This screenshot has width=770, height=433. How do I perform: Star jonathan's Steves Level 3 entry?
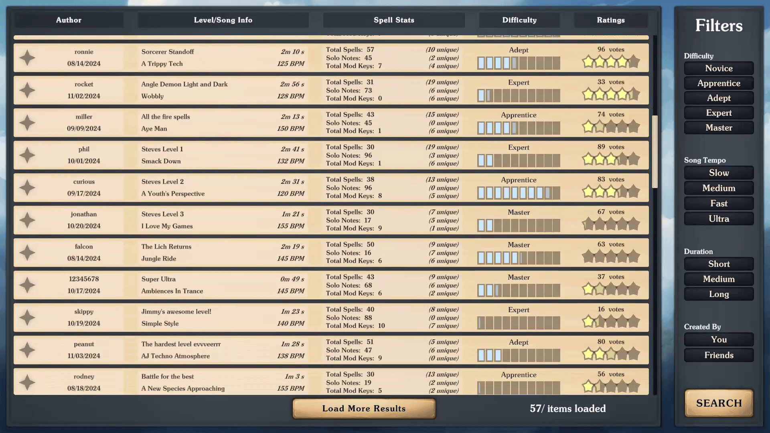(x=27, y=220)
